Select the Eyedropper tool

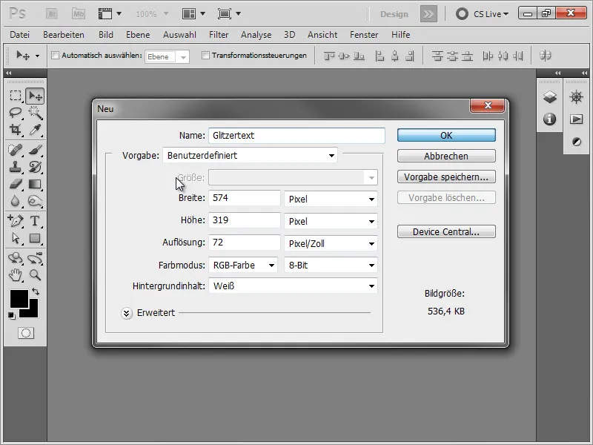(x=35, y=130)
